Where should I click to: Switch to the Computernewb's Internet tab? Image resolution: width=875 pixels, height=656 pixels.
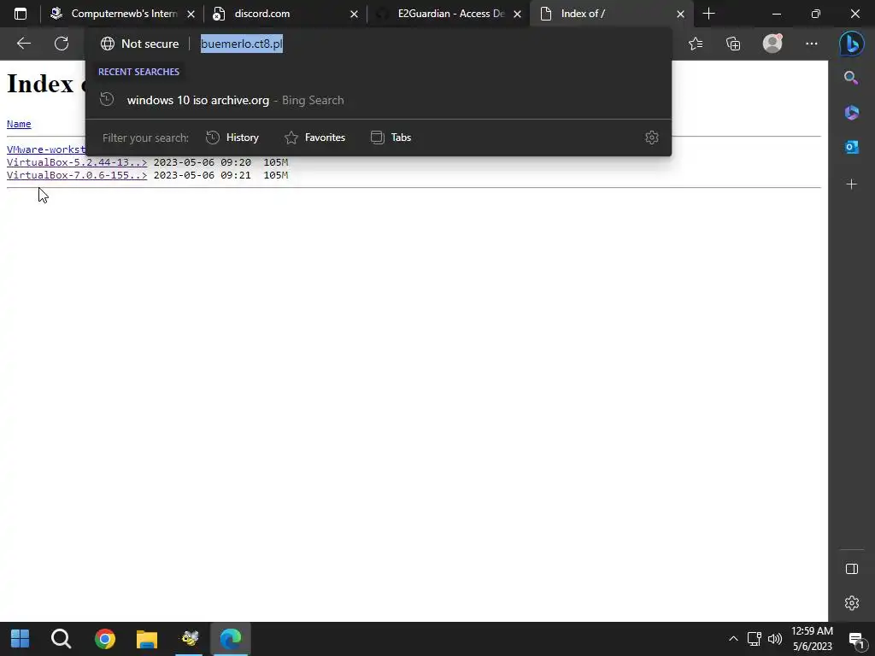[x=121, y=14]
